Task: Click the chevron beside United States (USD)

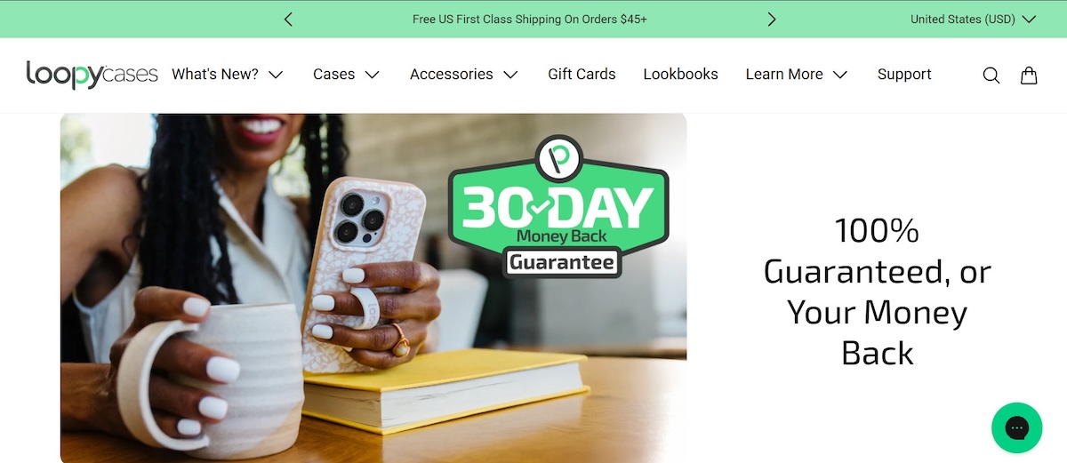Action: point(1029,19)
